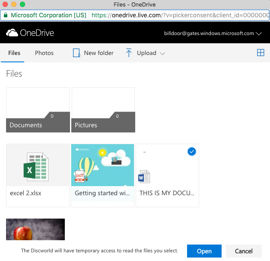Switch to the Files tab
The height and width of the screenshot is (261, 270).
pos(14,53)
